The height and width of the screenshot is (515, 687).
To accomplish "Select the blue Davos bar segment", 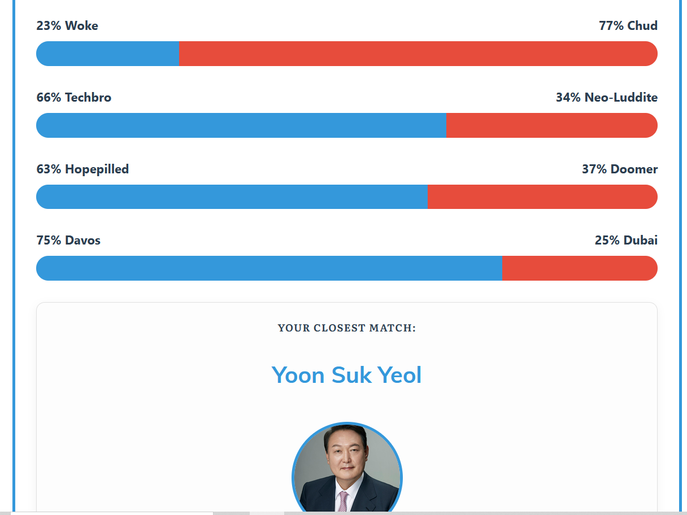I will click(269, 268).
